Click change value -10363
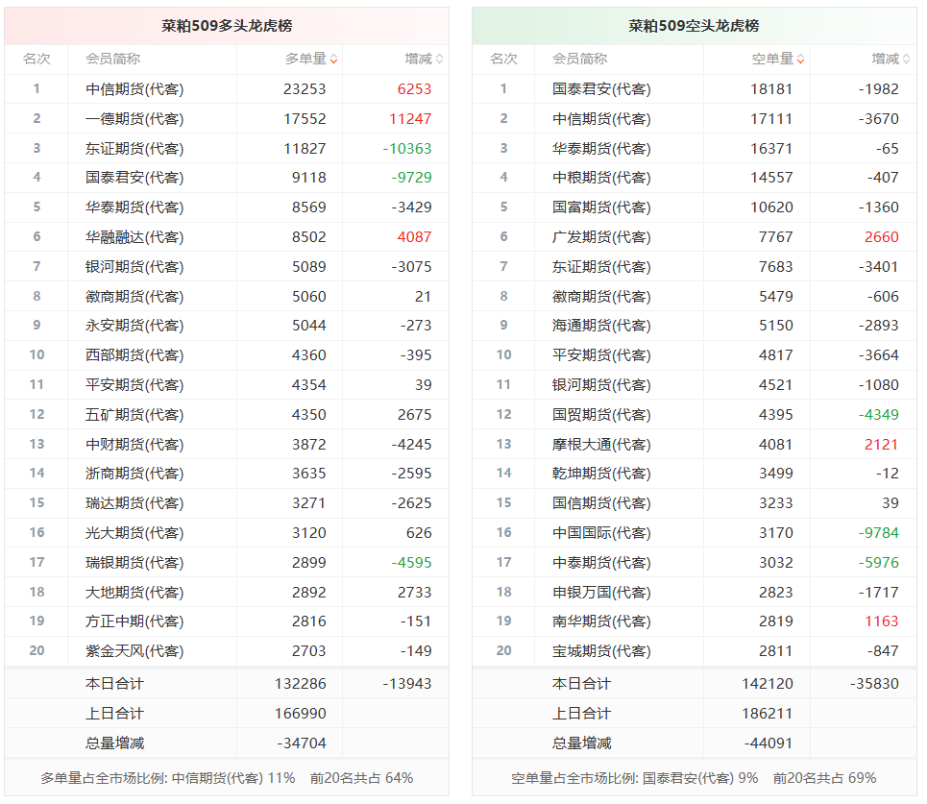Image resolution: width=927 pixels, height=804 pixels. 406,148
